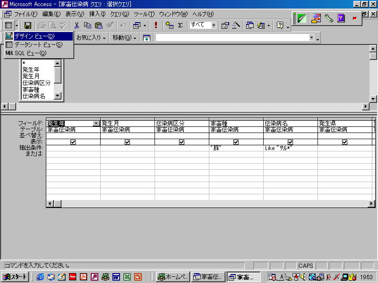The width and height of the screenshot is (378, 283).
Task: Open the すべて top values dropdown
Action: click(213, 25)
